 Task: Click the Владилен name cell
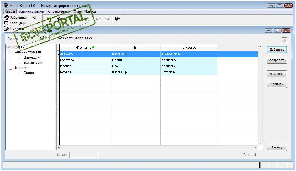point(136,54)
